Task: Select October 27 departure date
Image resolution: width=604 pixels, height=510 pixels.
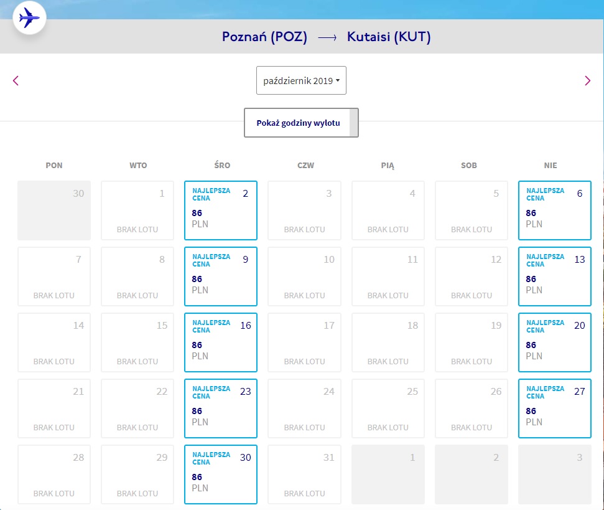Action: [555, 408]
